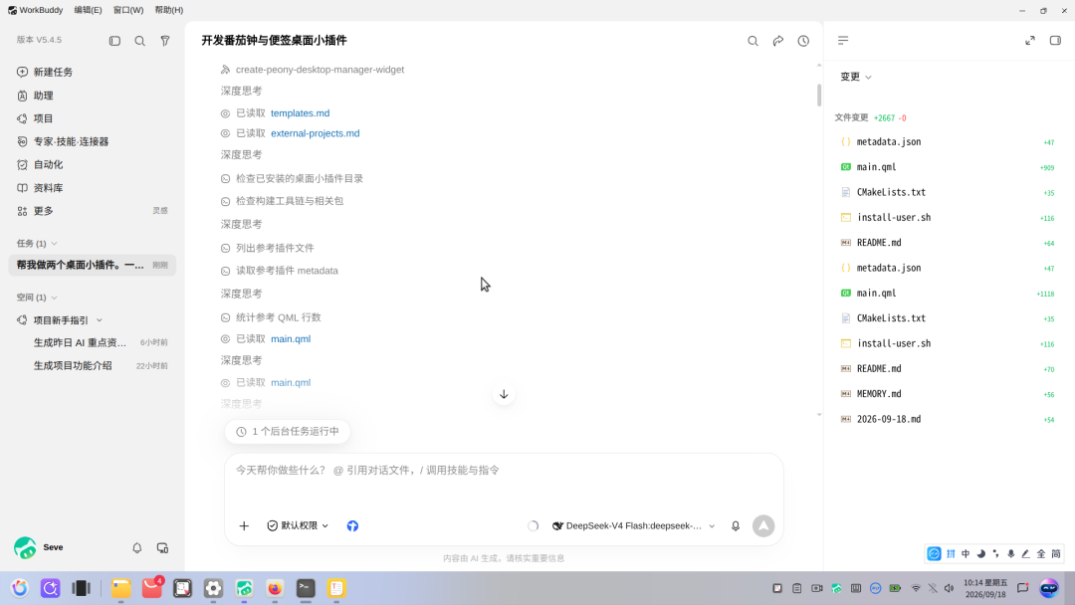
Task: Share this conversation
Action: click(x=778, y=41)
